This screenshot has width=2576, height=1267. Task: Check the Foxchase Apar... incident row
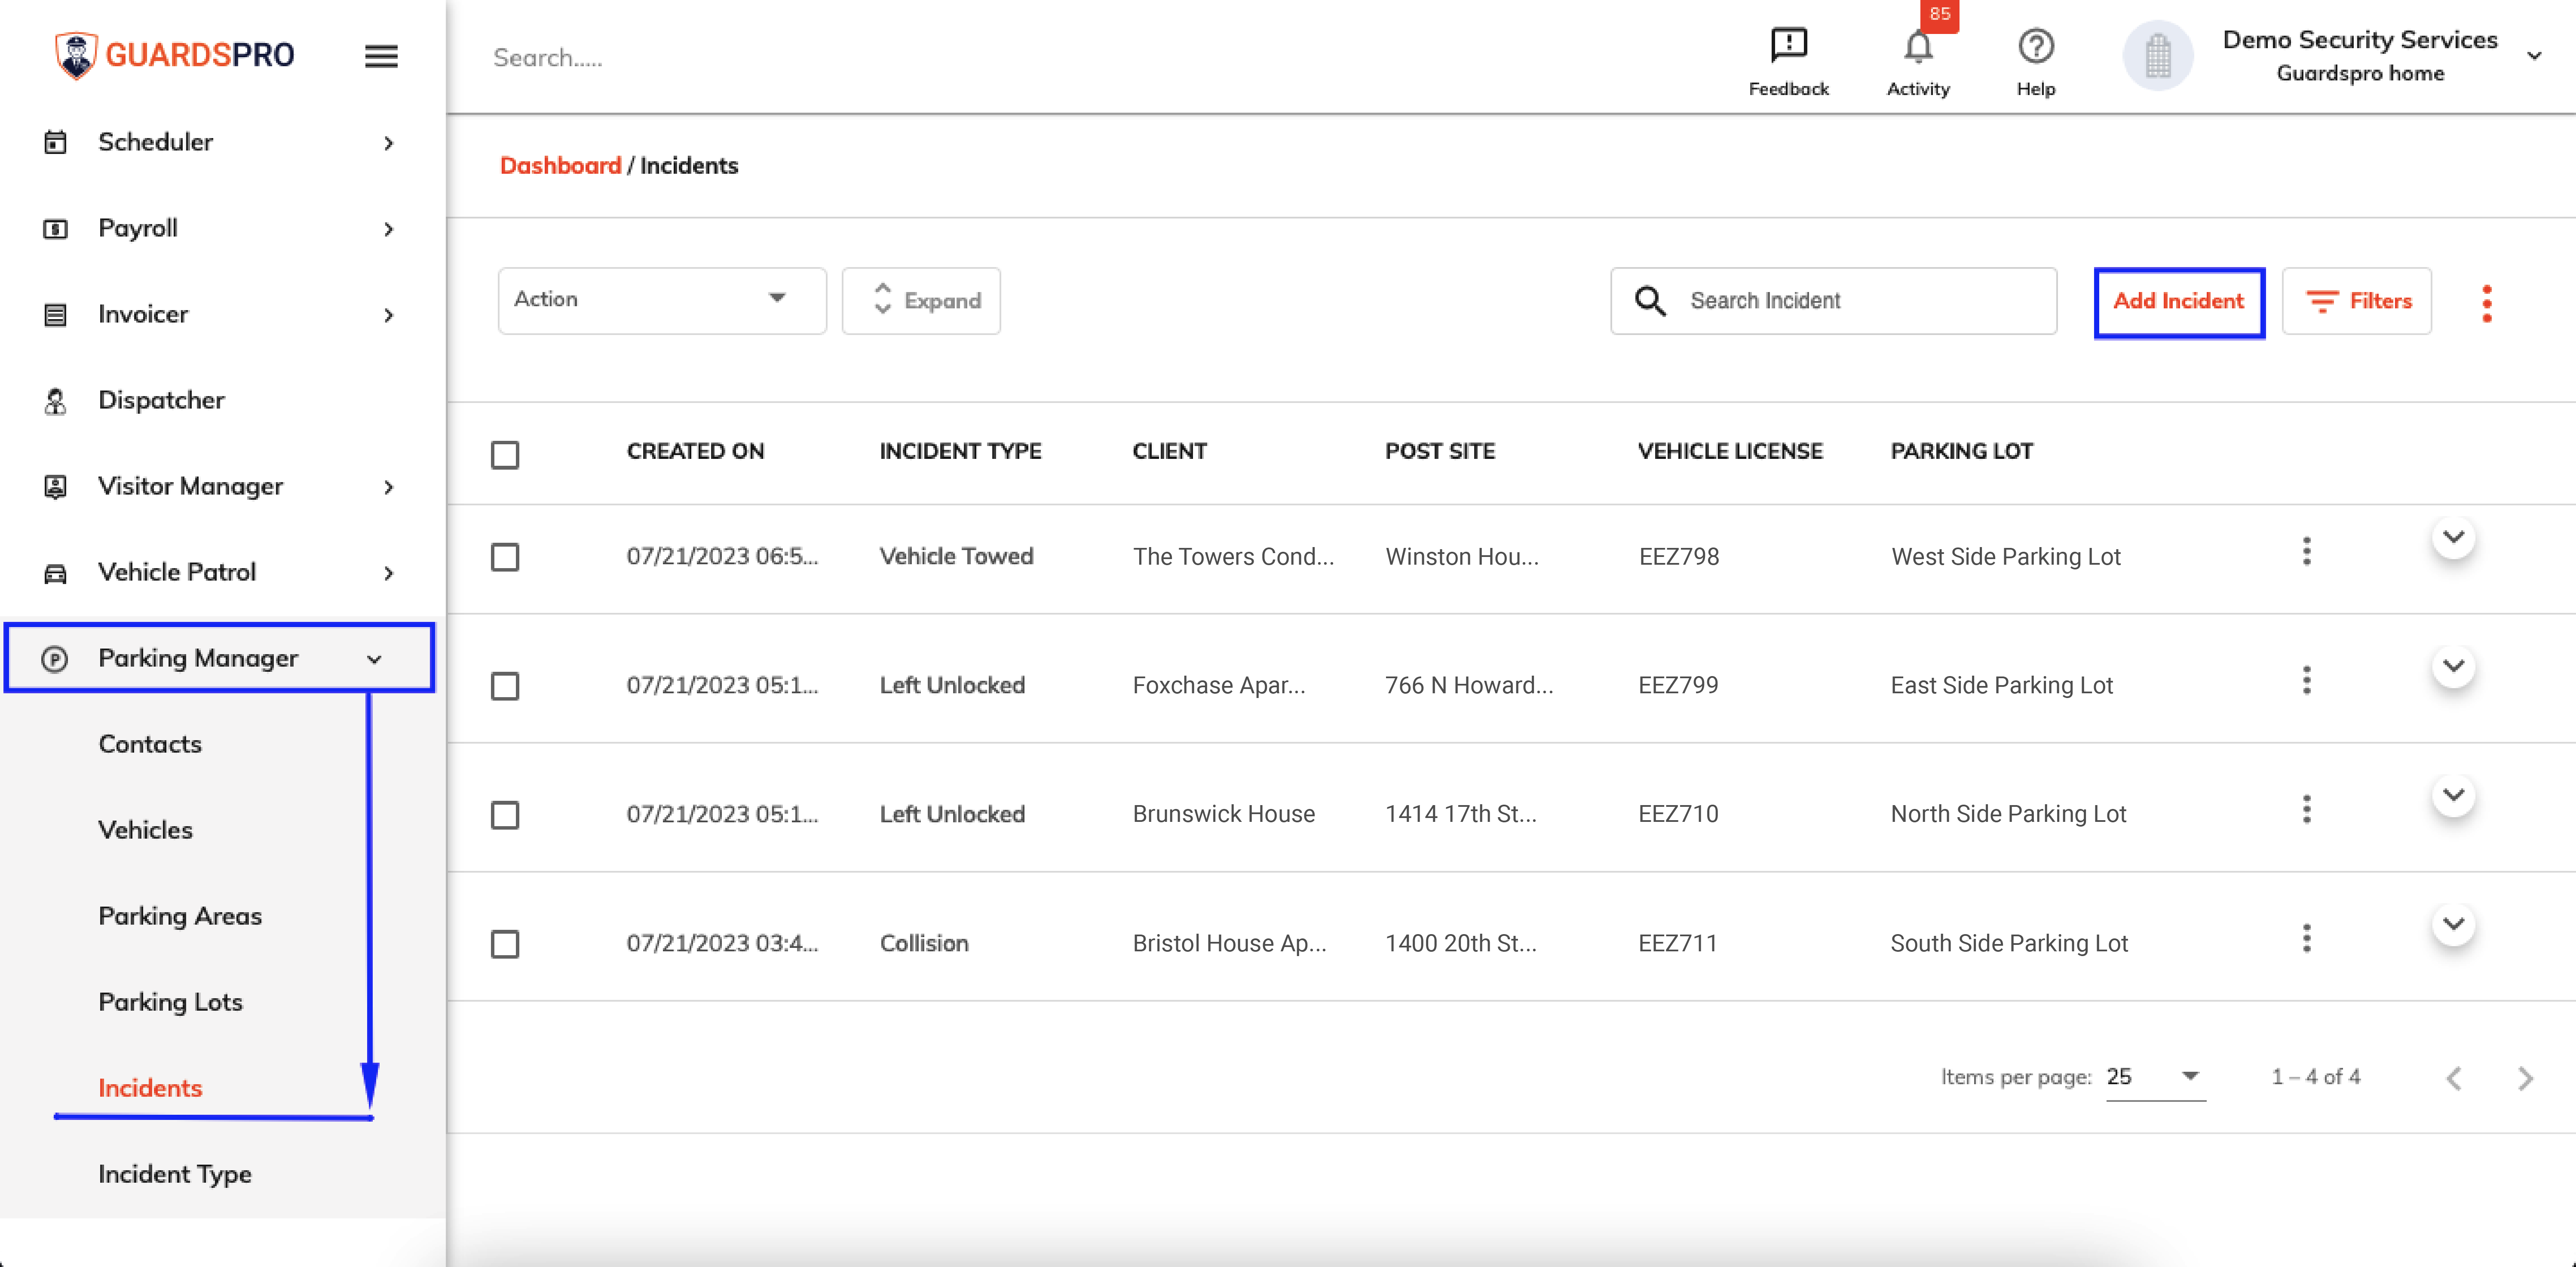[x=505, y=686]
